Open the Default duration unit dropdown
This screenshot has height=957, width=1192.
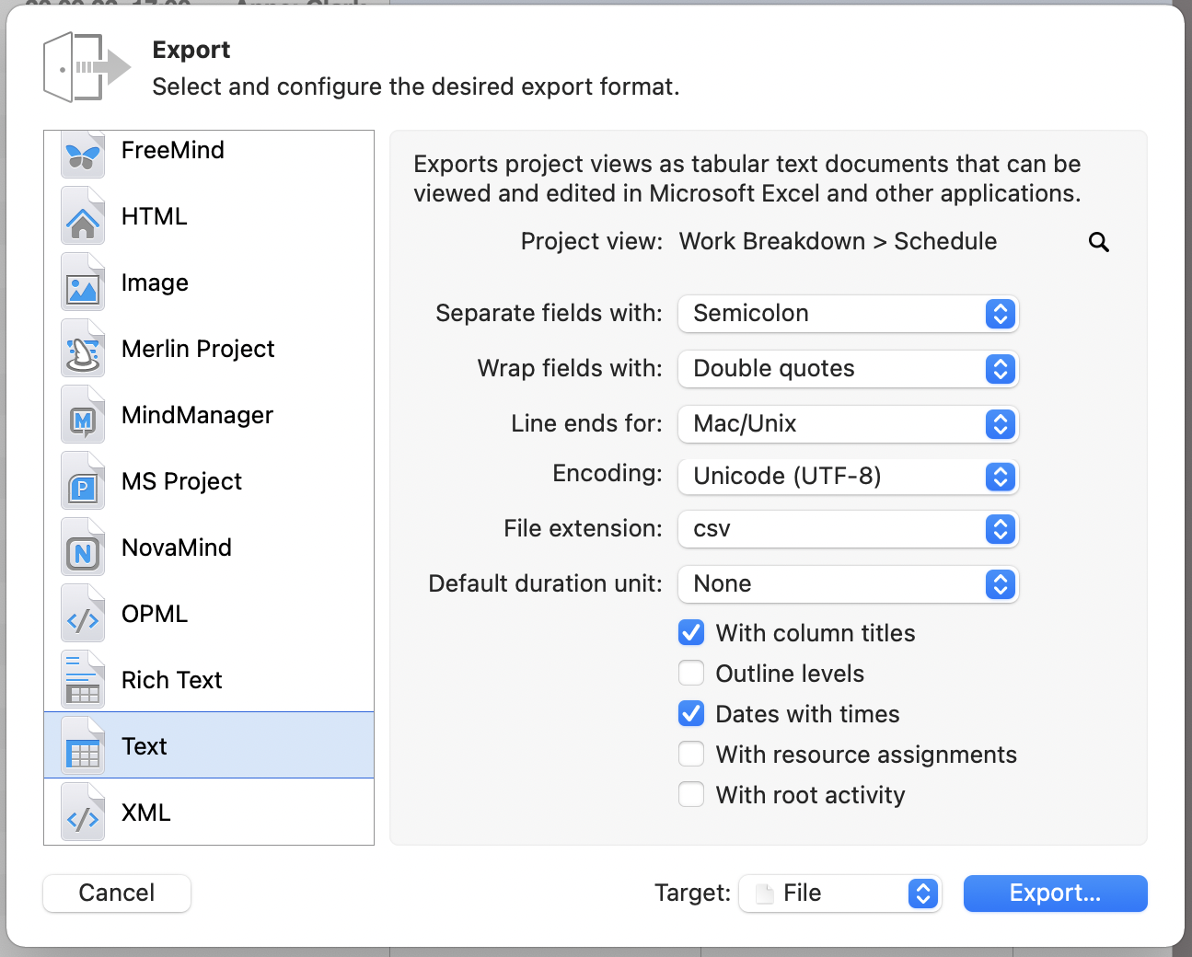847,584
